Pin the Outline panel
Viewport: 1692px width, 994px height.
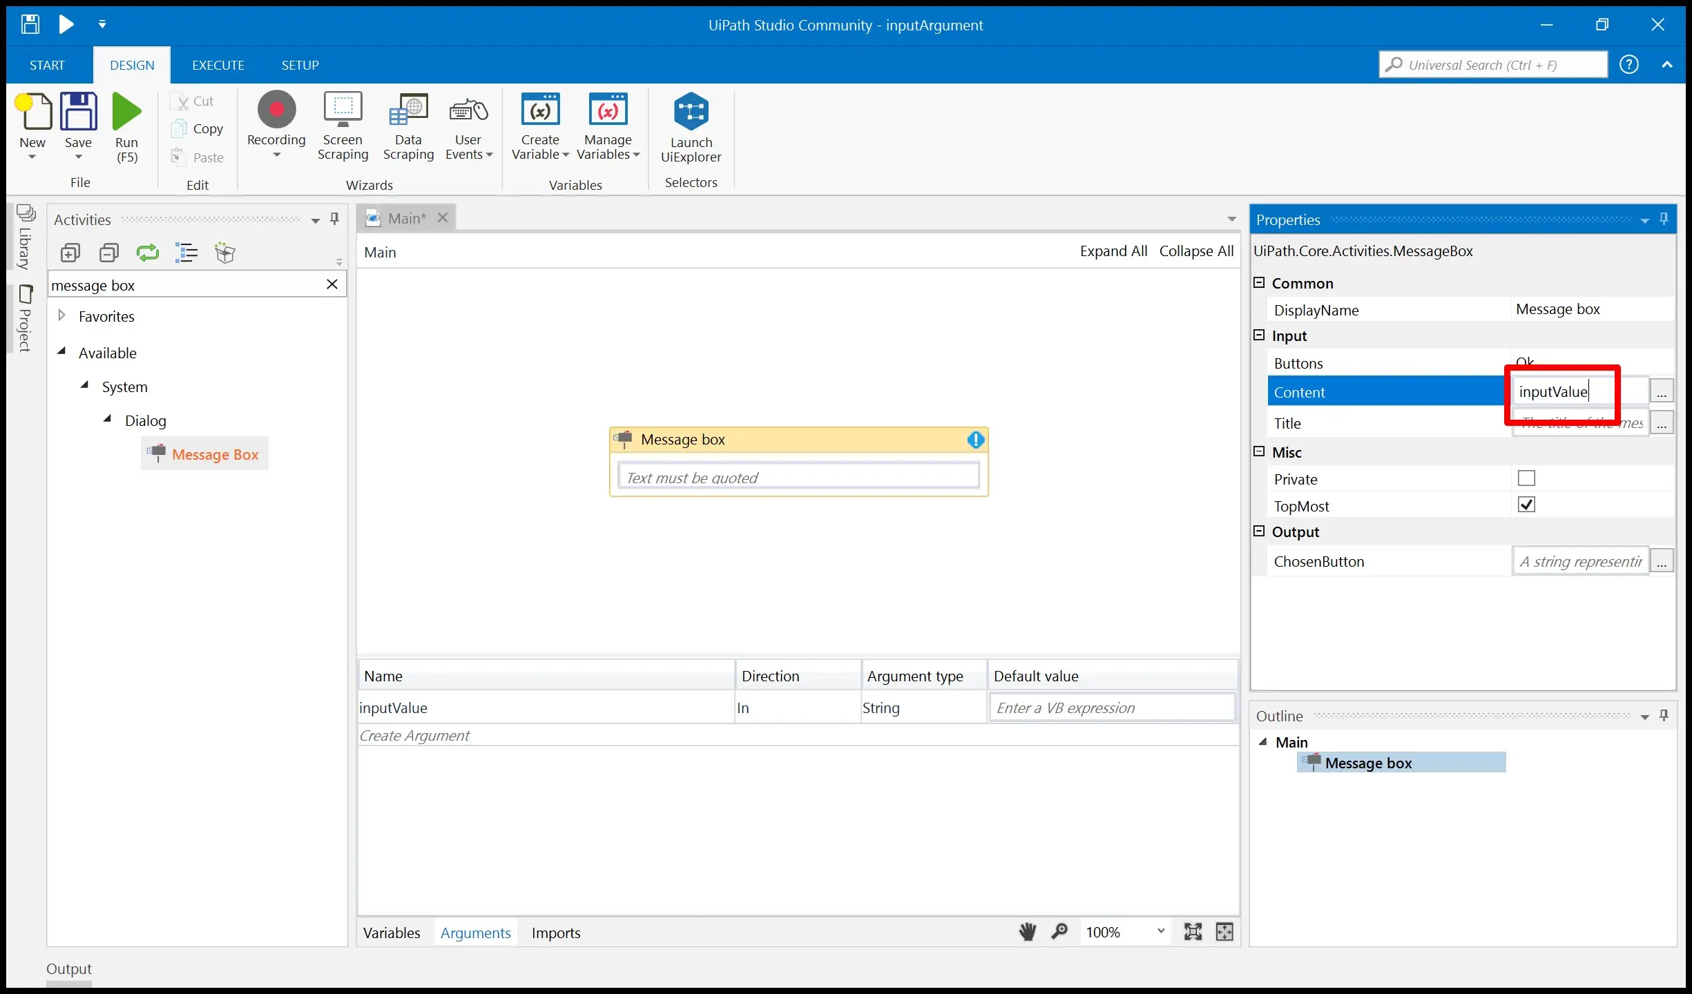tap(1664, 715)
